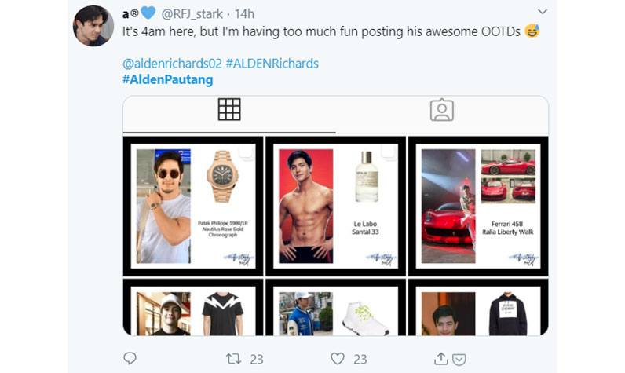Follow the @aldenrichards02 mention link
625x373 pixels.
[x=172, y=64]
